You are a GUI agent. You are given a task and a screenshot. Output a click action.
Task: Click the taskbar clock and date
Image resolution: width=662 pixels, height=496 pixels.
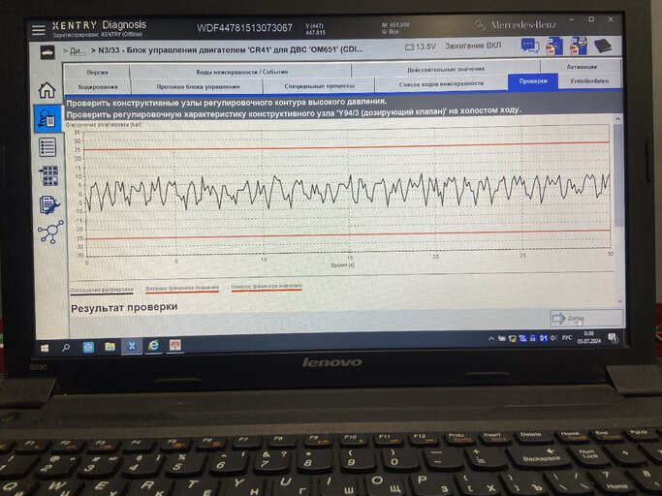(x=588, y=338)
